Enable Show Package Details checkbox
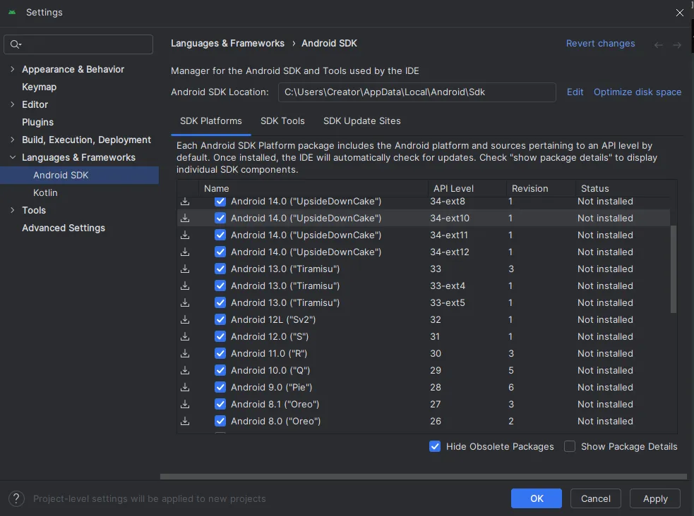Screen dimensions: 694x516 570,447
